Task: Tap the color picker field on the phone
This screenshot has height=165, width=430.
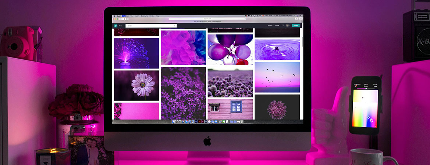Action: click(x=365, y=109)
